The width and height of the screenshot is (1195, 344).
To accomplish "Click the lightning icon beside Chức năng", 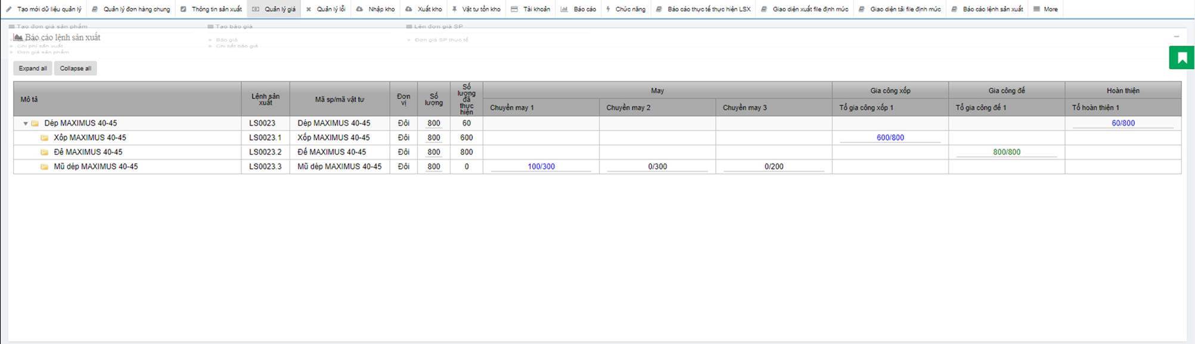I will pos(608,10).
